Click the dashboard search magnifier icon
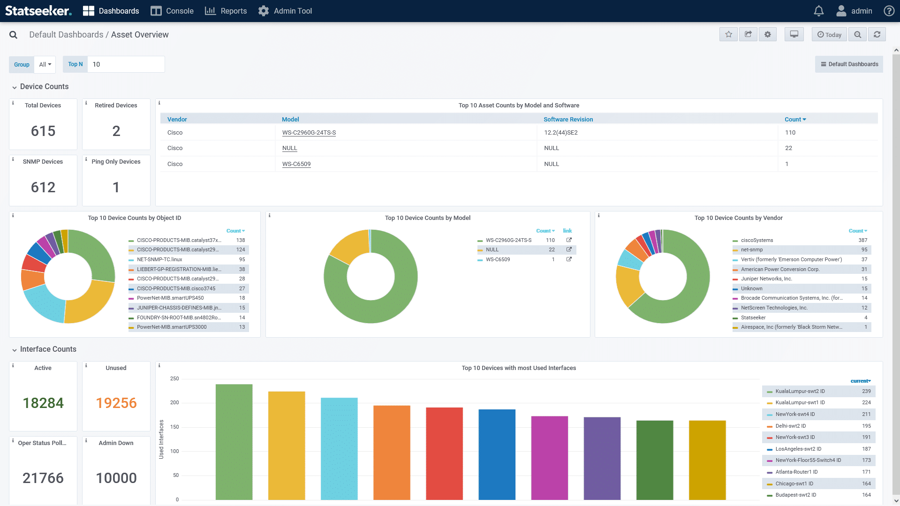900x506 pixels. point(13,35)
